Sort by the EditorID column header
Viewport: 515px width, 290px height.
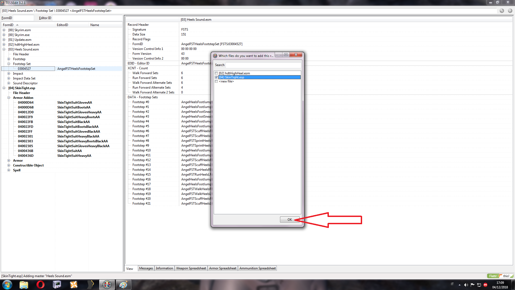pos(72,25)
